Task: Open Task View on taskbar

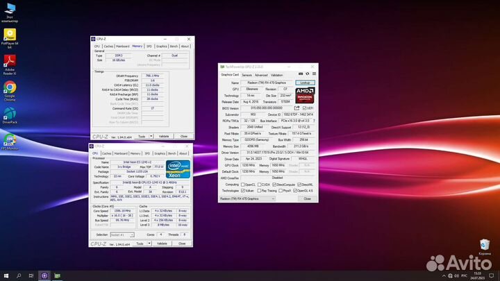Action: click(31, 275)
